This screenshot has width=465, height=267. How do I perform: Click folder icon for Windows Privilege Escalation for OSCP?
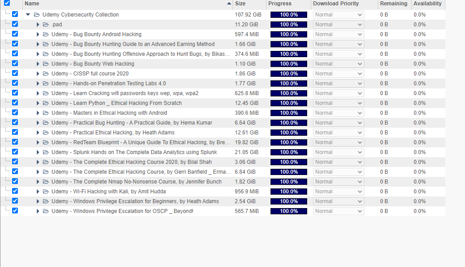point(46,211)
